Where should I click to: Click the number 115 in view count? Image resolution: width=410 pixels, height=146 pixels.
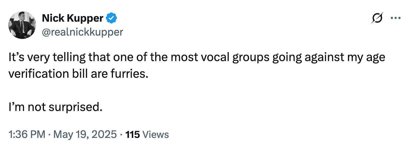coord(132,134)
